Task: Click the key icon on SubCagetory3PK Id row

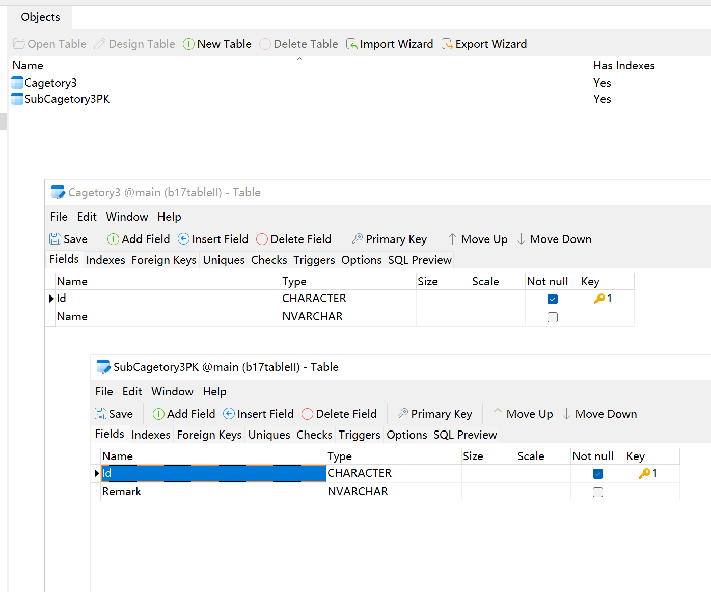Action: click(x=645, y=473)
